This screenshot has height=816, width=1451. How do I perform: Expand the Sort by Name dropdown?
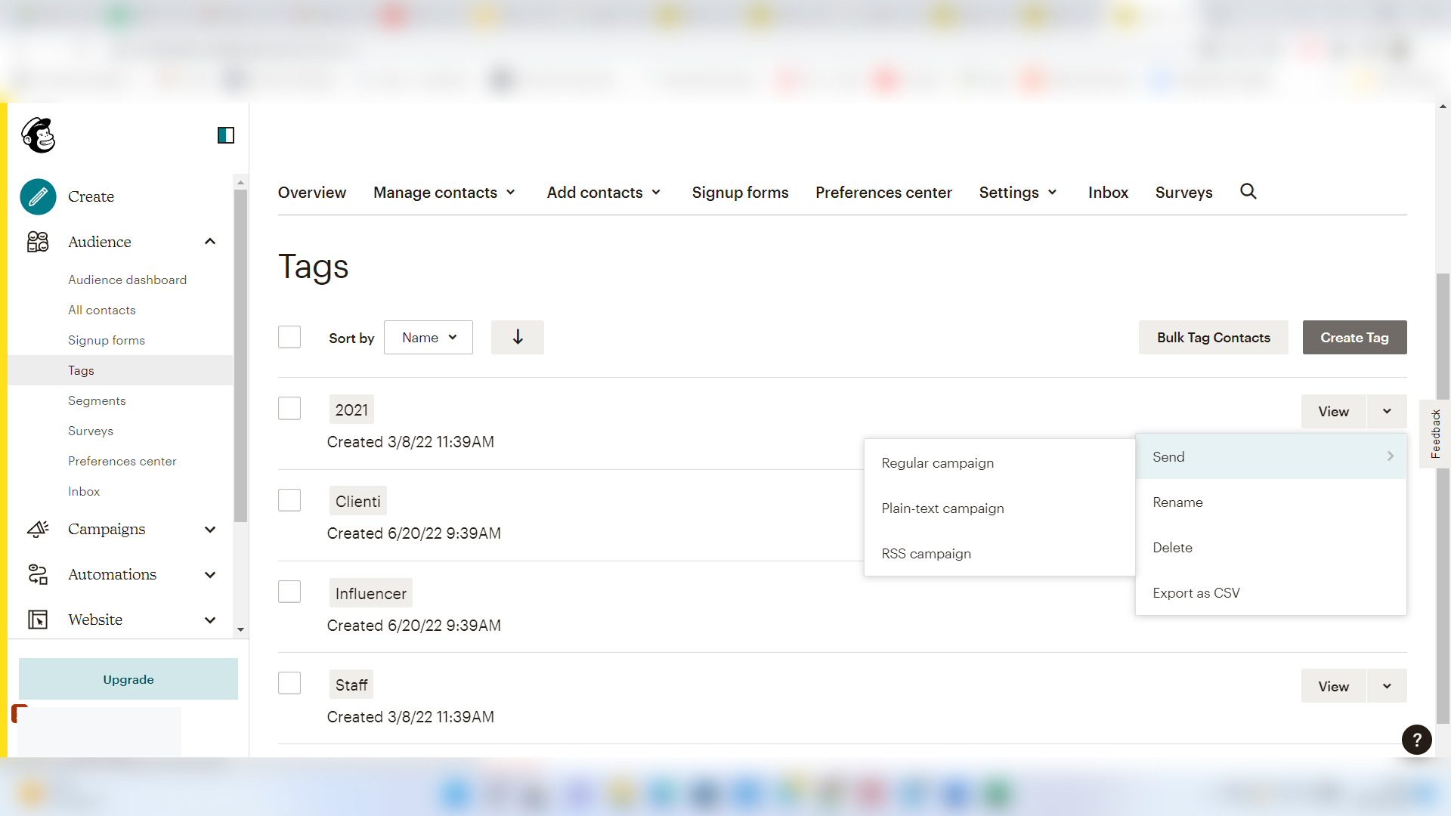(x=428, y=337)
